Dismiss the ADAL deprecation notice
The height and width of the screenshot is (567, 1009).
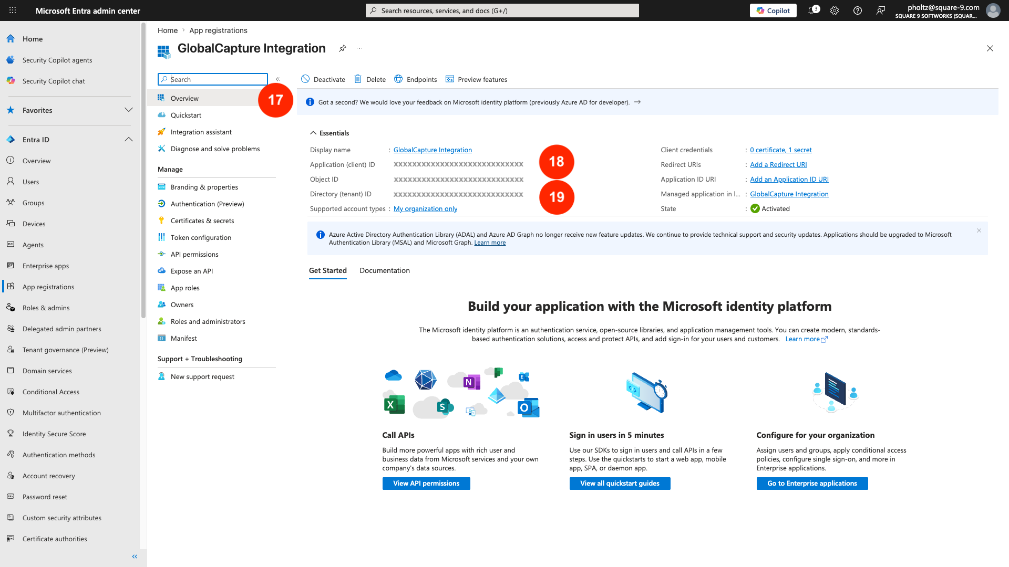(x=979, y=230)
